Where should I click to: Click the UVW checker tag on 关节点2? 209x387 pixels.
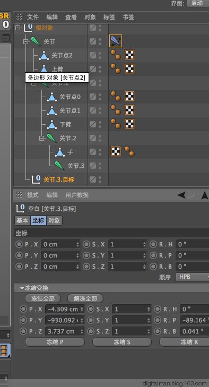[129, 55]
